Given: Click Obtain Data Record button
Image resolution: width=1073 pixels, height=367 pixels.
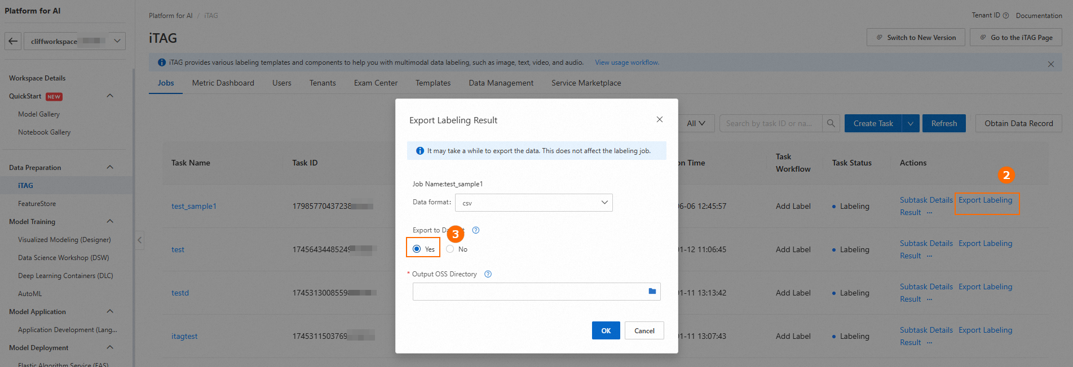Looking at the screenshot, I should pos(1018,123).
